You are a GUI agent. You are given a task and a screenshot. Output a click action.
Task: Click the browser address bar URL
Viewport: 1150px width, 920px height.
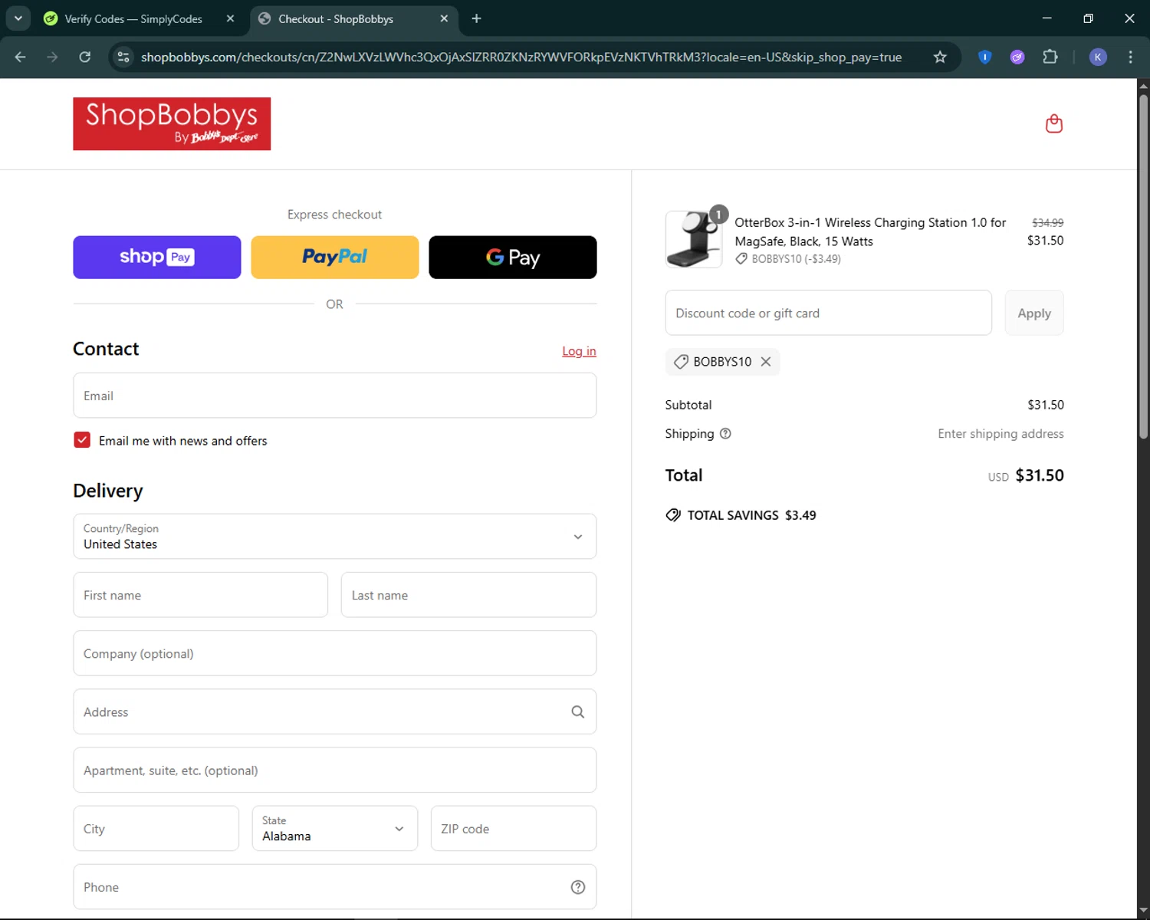521,58
